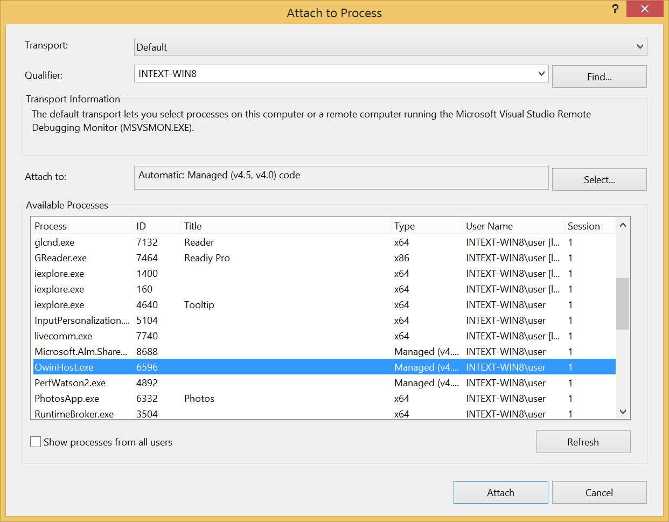This screenshot has width=669, height=522.
Task: Click the process list scroll up arrow
Action: tap(623, 225)
